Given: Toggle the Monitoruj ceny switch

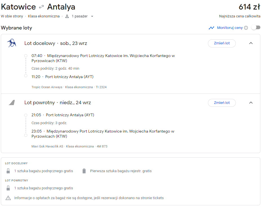Looking at the screenshot, I should click(x=256, y=28).
